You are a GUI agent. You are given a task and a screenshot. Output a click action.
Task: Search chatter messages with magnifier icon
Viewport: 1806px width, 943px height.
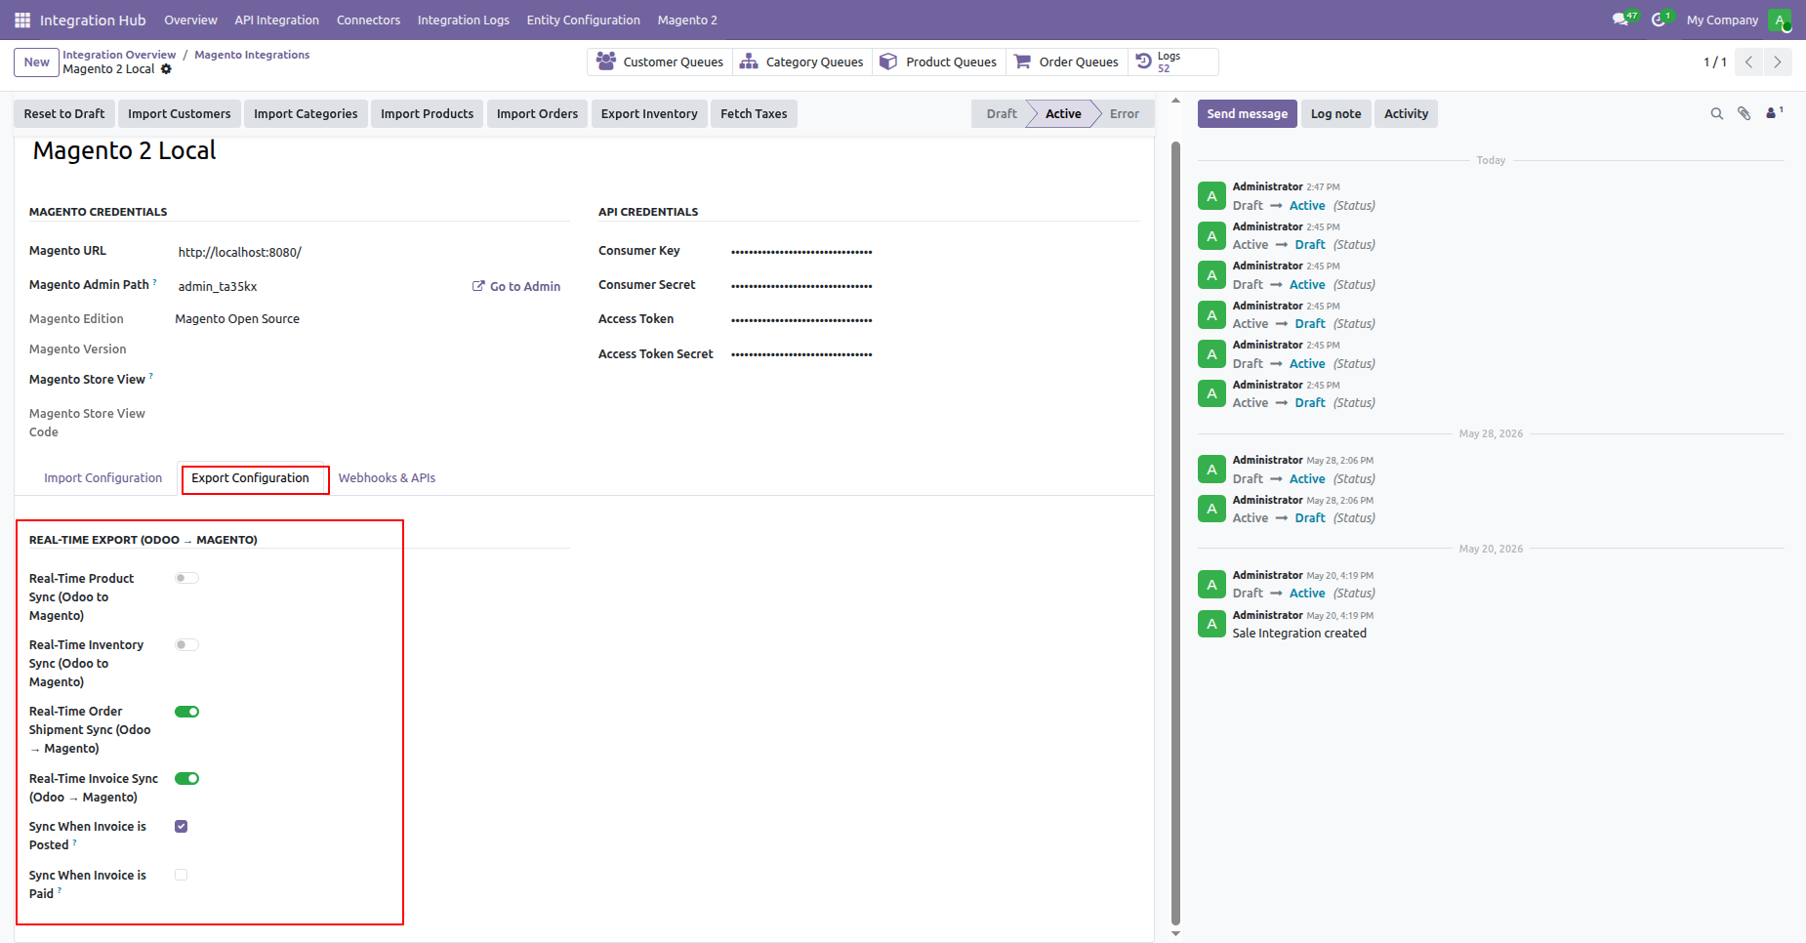(1716, 114)
